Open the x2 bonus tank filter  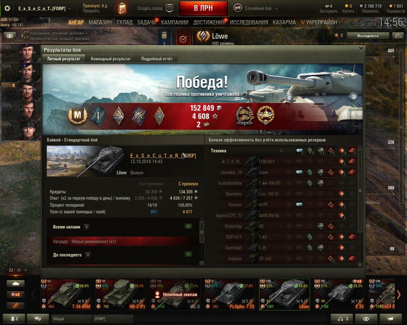coord(16,295)
